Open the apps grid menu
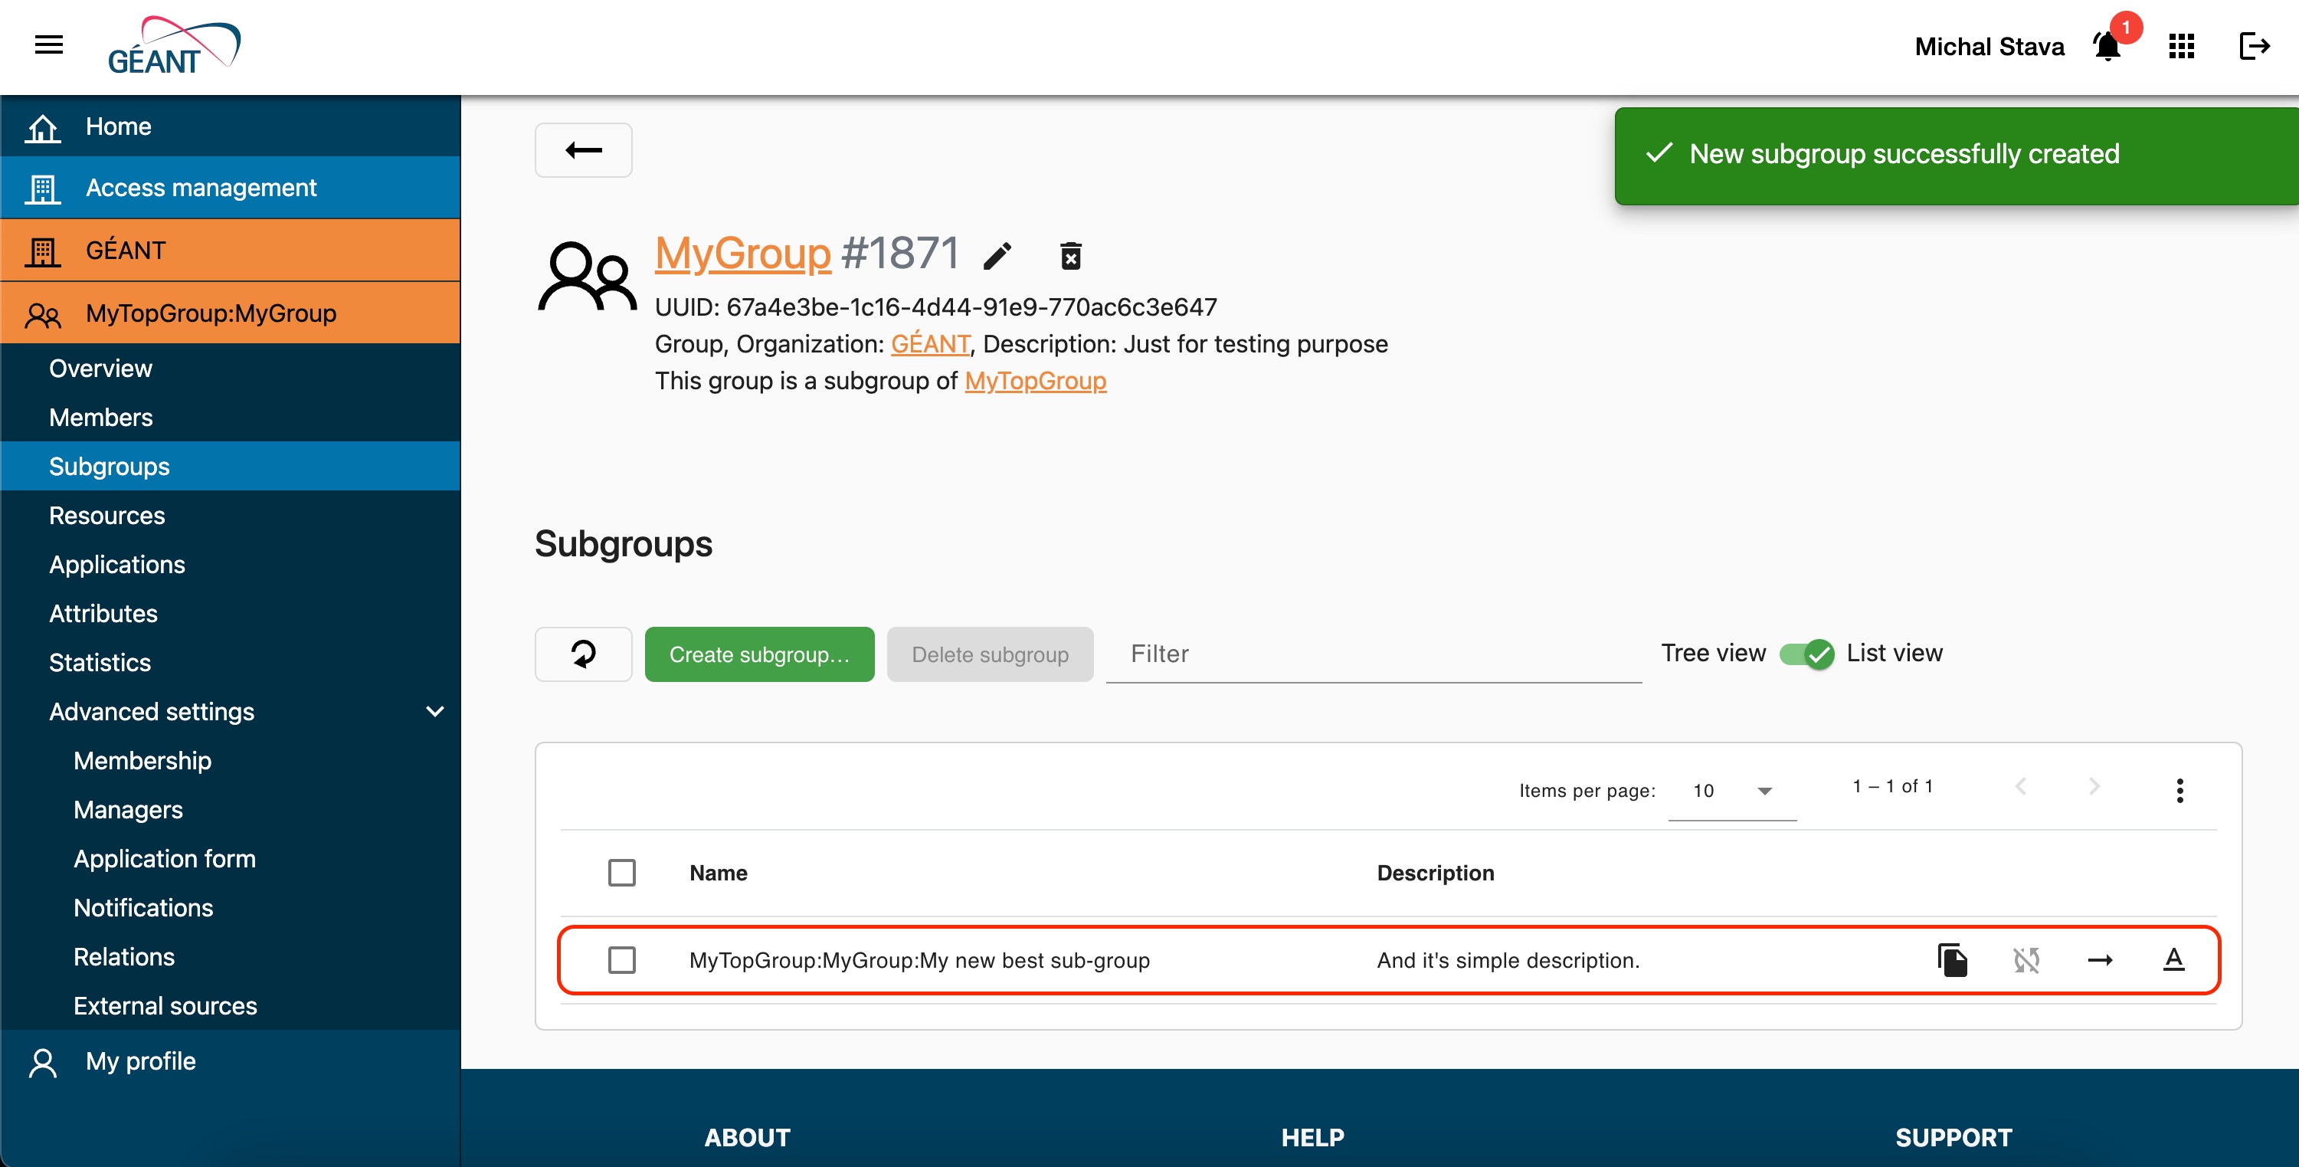Screen dimensions: 2299x1167 point(2181,47)
